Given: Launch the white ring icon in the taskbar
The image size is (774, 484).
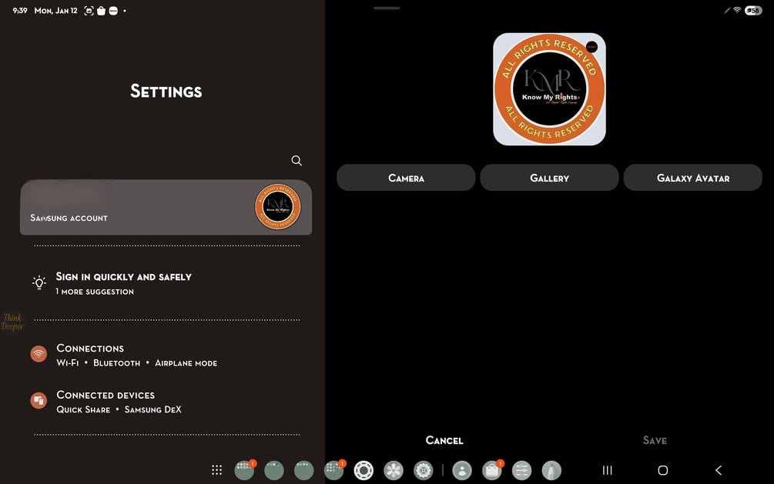Looking at the screenshot, I should pos(364,470).
